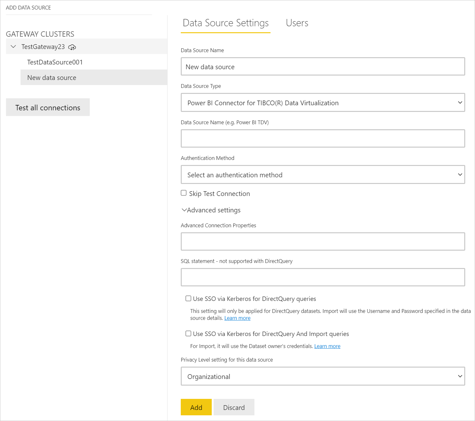The image size is (475, 421).
Task: Click the Add button
Action: point(196,407)
